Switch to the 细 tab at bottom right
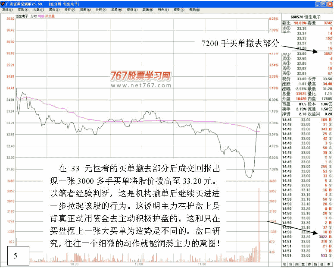This screenshot has width=334, height=268. [x=297, y=264]
